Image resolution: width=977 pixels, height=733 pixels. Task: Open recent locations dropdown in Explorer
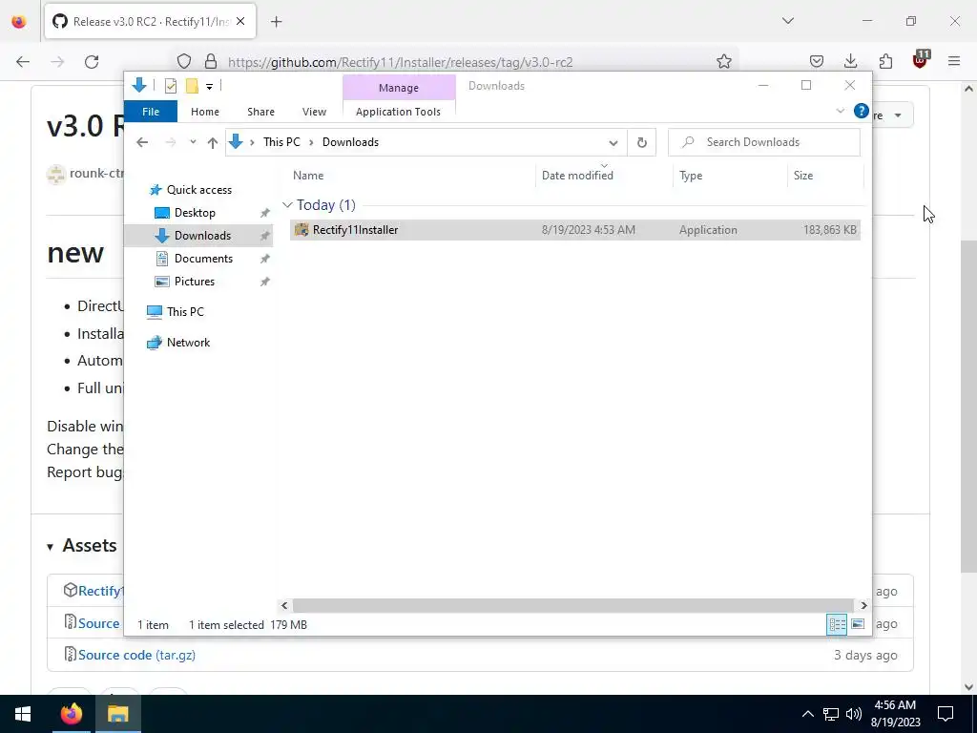point(193,142)
